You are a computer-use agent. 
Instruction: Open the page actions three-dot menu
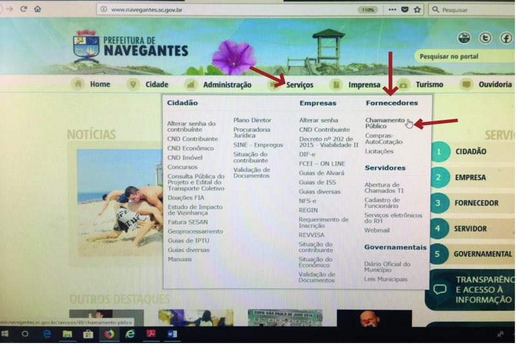click(x=392, y=10)
